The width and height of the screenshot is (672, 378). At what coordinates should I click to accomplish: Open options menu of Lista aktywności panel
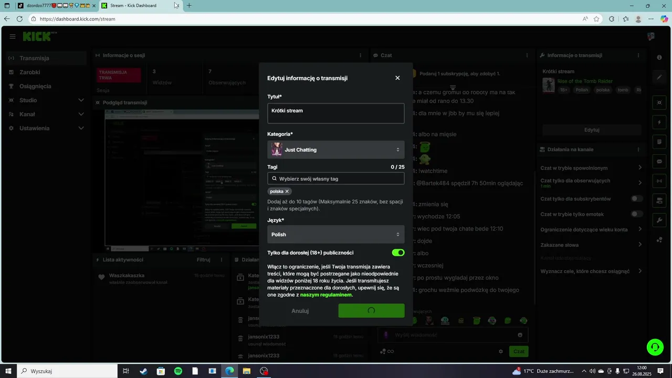[x=220, y=259]
